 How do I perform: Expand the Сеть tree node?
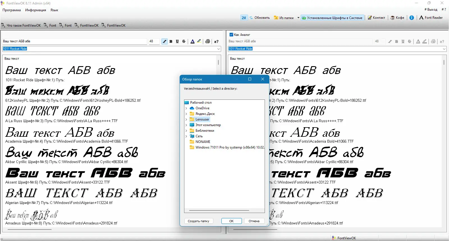(x=186, y=136)
